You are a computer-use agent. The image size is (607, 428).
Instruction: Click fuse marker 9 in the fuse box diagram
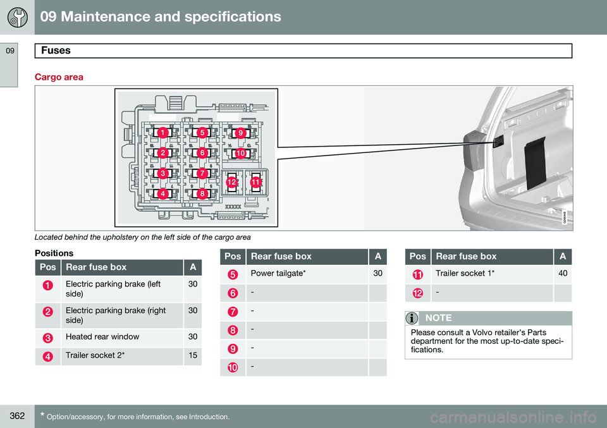[x=240, y=133]
